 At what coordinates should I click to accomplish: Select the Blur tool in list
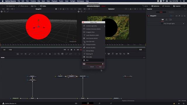click(93, 60)
